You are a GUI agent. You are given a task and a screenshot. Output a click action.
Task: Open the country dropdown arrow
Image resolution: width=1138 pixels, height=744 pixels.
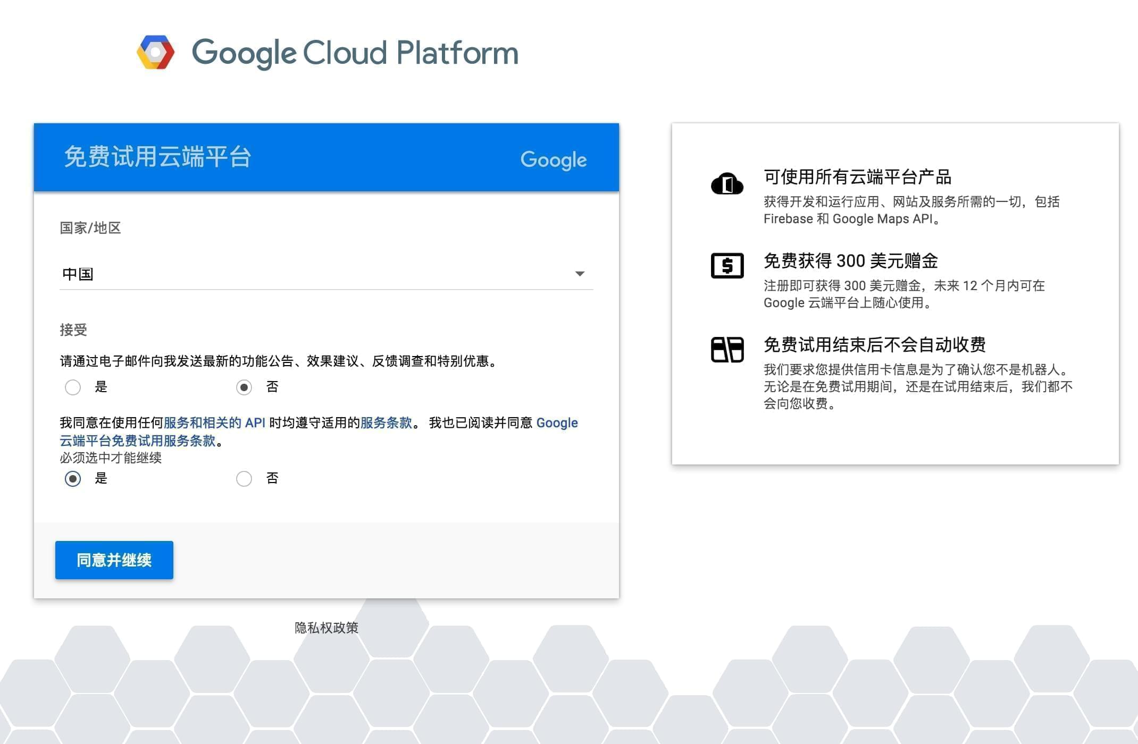click(x=580, y=274)
